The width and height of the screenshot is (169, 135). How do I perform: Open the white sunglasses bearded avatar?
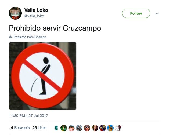(87, 128)
